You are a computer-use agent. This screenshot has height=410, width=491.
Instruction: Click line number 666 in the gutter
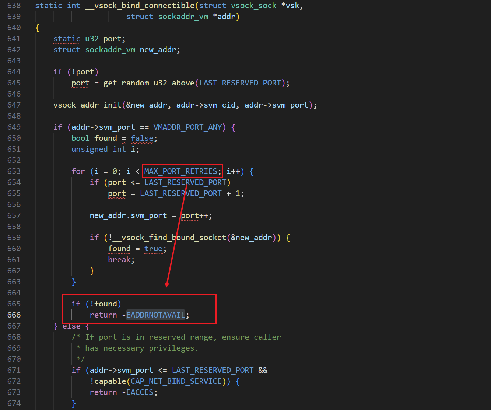click(14, 315)
